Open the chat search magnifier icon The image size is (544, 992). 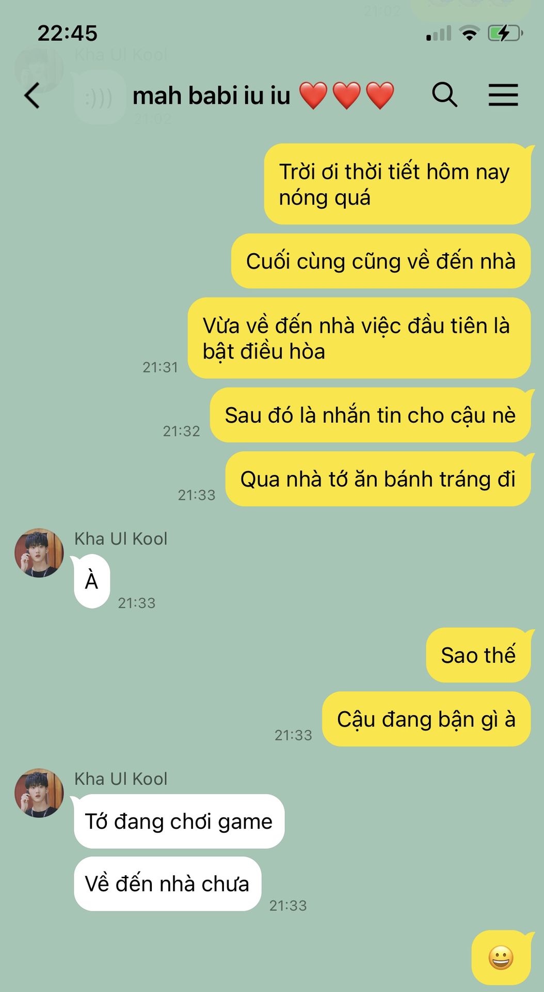[x=444, y=95]
